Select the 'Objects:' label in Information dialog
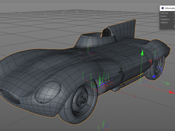 click(x=164, y=23)
